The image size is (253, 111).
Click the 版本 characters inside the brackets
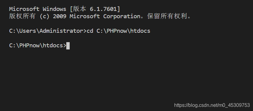(x=80, y=9)
